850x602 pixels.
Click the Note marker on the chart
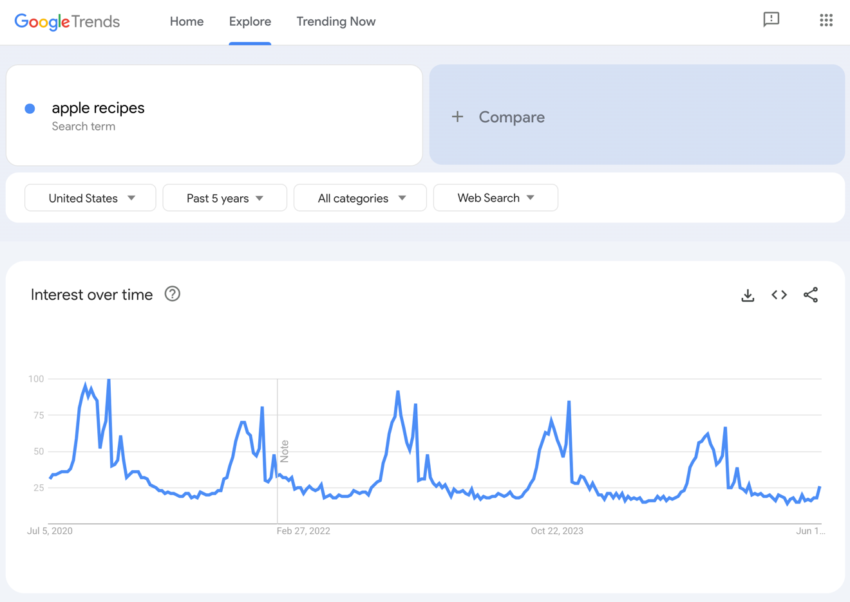(x=285, y=452)
